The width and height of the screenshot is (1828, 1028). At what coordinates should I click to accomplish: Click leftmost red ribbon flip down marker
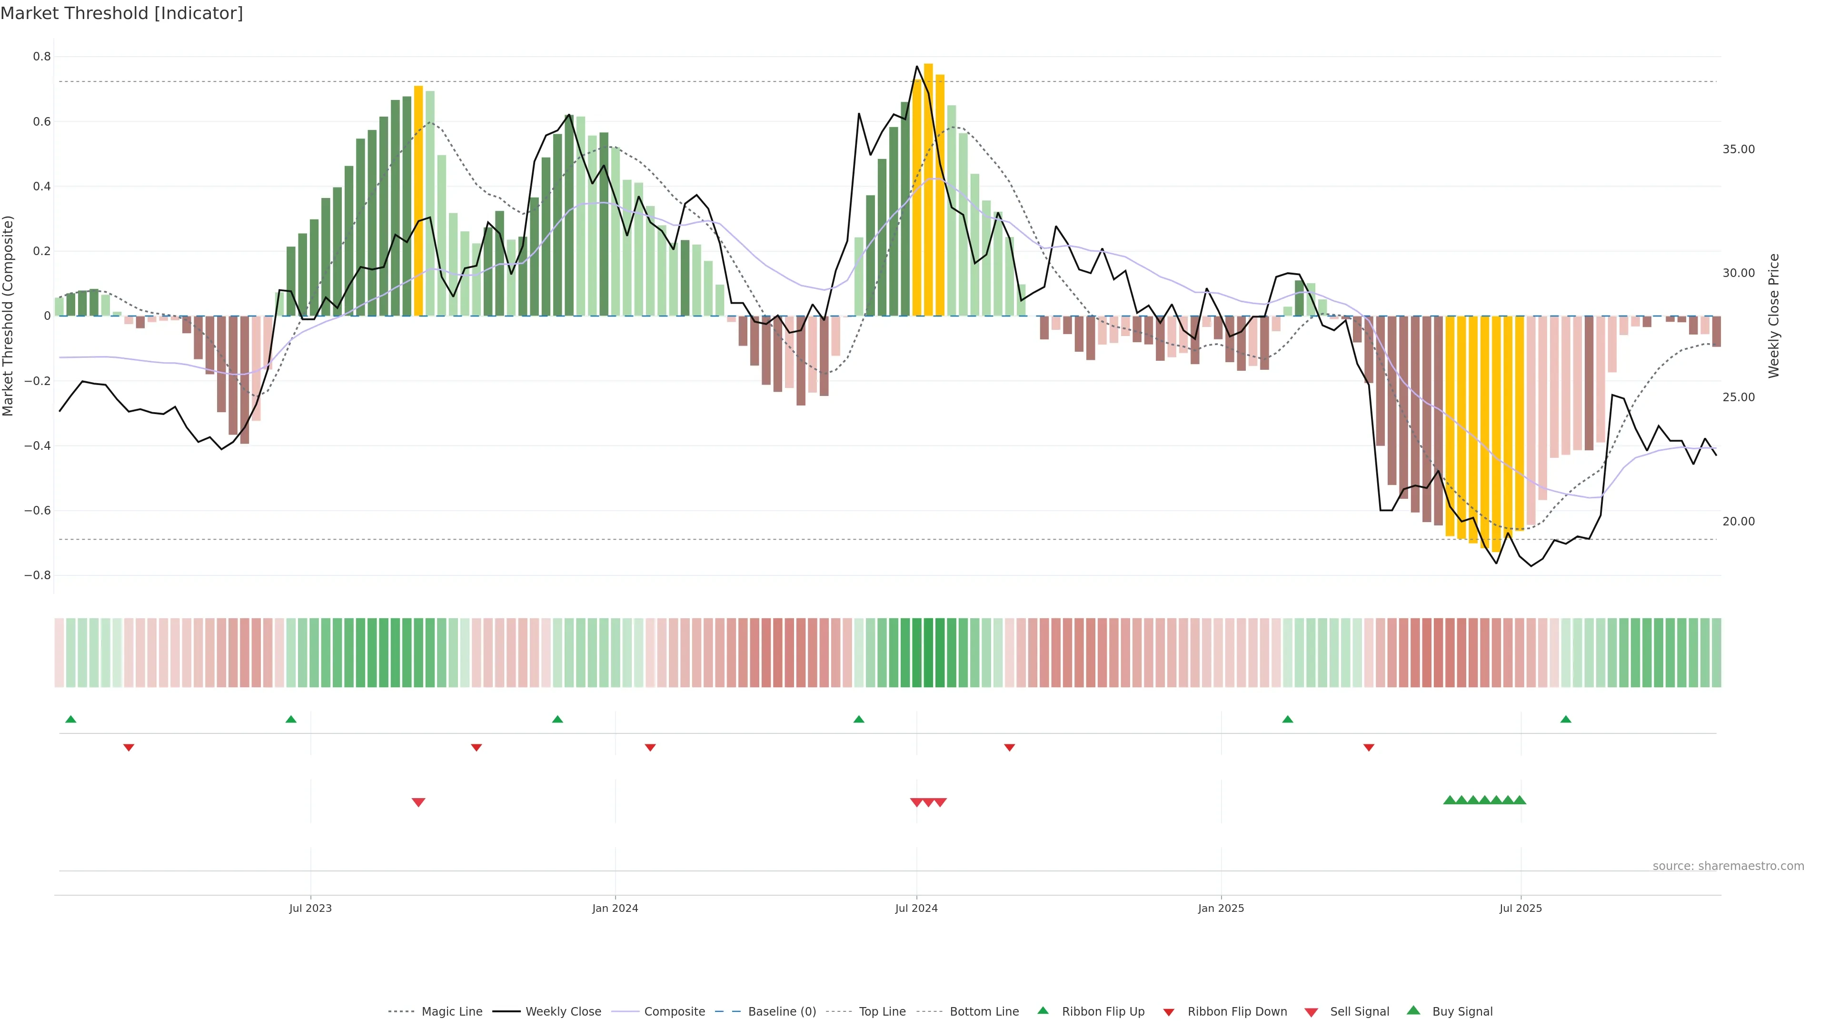(129, 748)
